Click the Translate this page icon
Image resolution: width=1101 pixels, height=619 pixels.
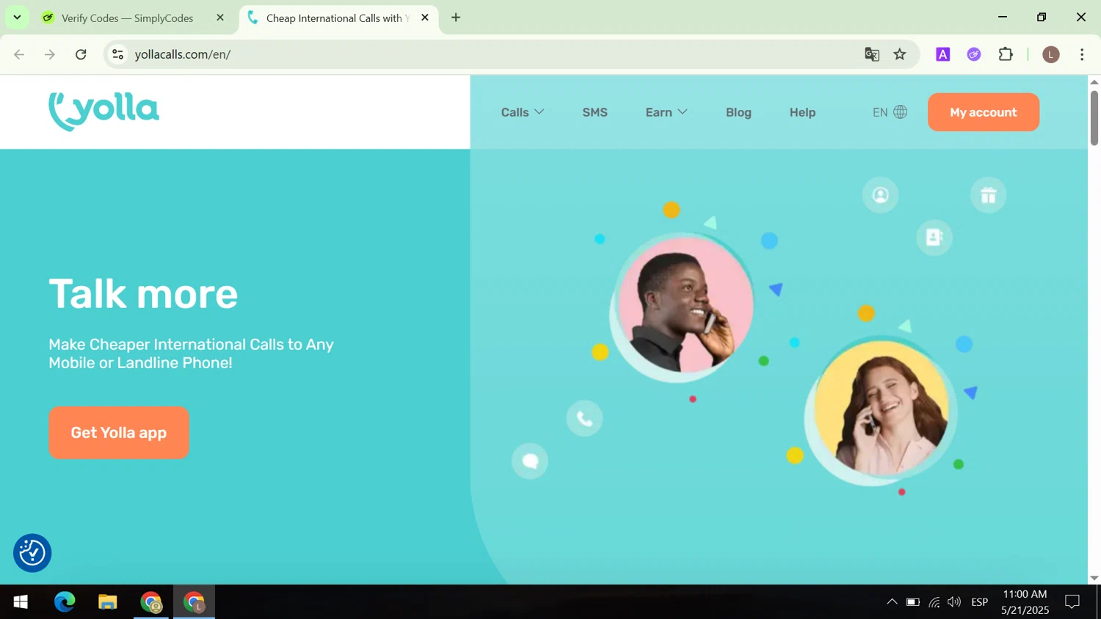tap(872, 54)
